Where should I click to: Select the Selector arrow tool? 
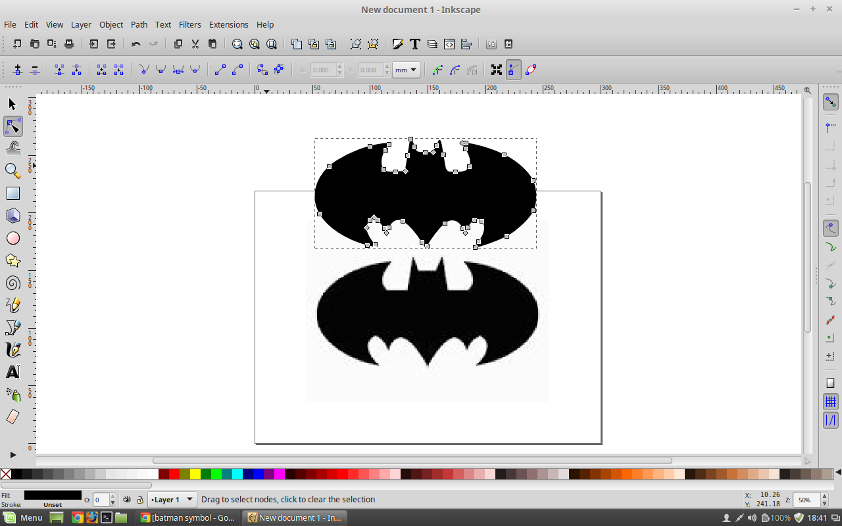click(x=12, y=104)
